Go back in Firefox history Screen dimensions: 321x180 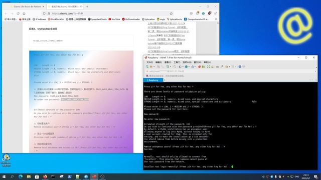[x=6, y=13]
